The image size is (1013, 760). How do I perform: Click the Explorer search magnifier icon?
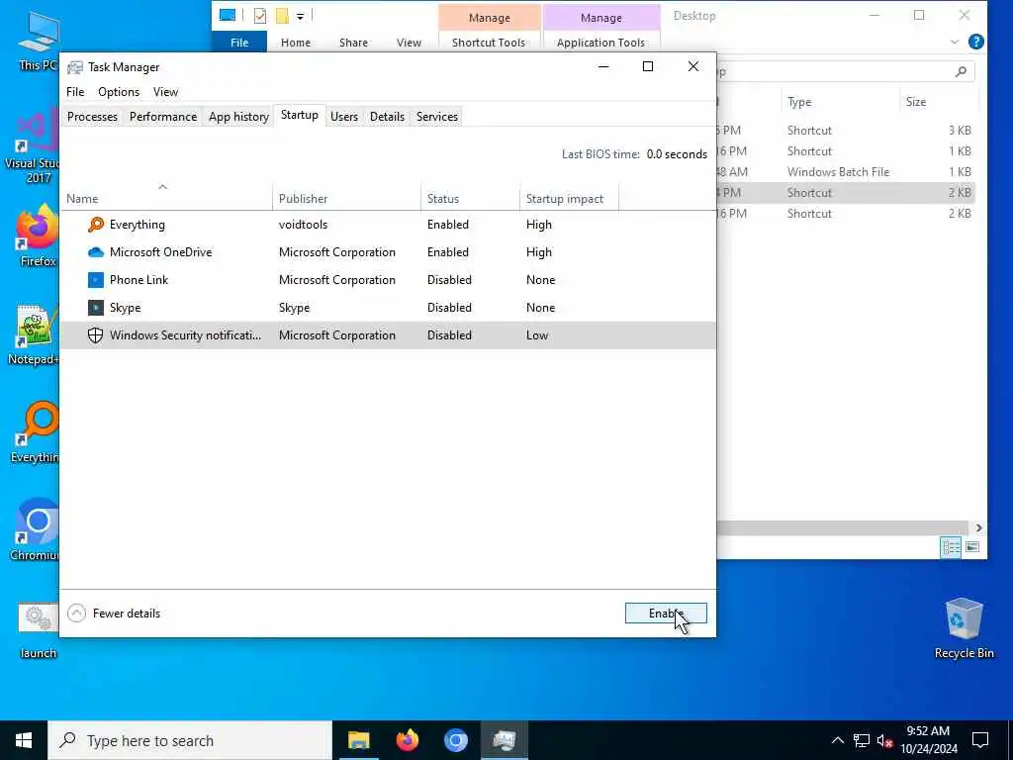point(961,71)
